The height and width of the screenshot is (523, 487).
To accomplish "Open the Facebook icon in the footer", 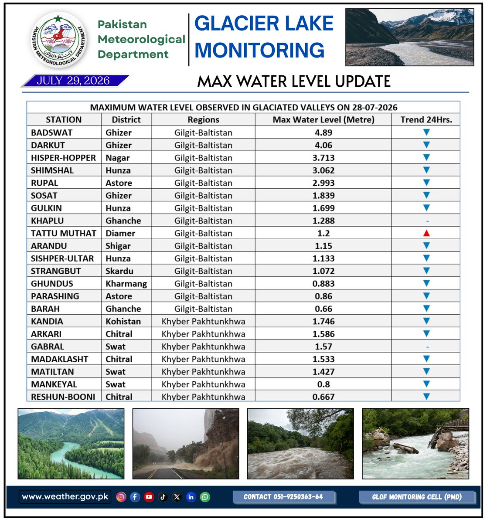I will click(135, 497).
